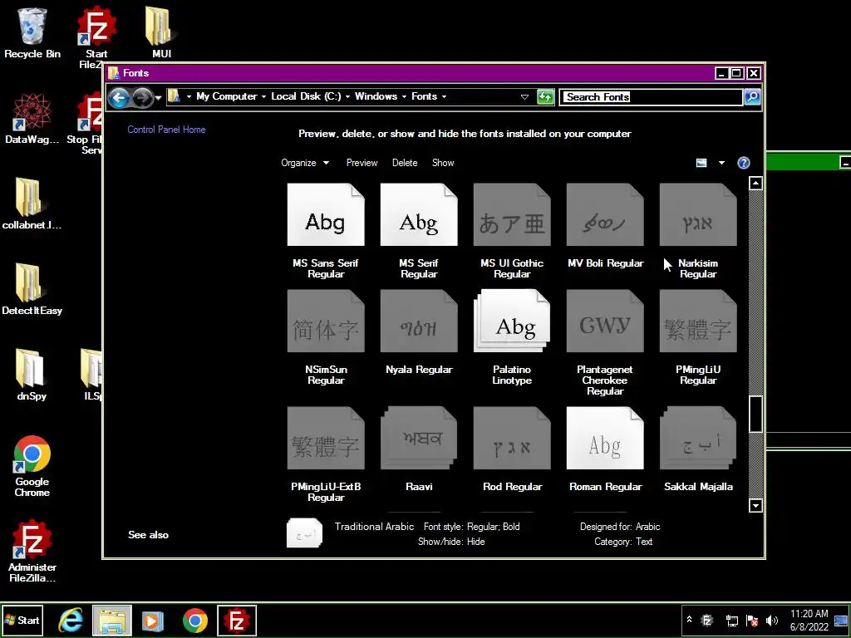Click the scrollbar down arrow
The image size is (851, 638).
[755, 506]
